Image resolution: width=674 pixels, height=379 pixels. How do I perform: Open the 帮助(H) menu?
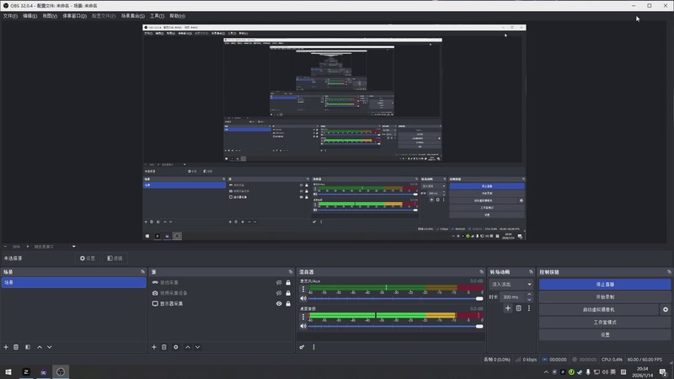[177, 16]
